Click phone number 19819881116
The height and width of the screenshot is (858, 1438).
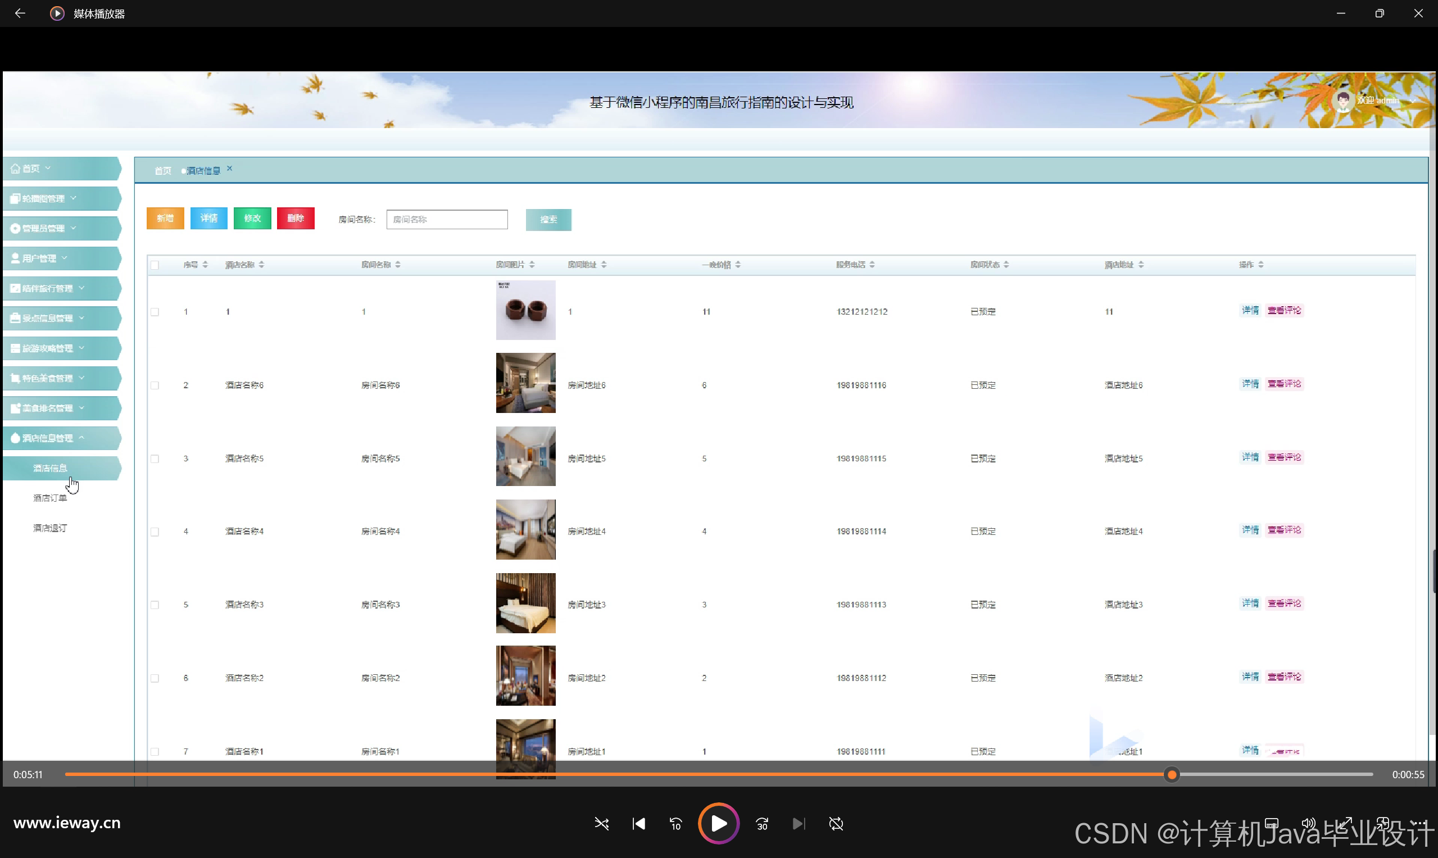tap(861, 385)
